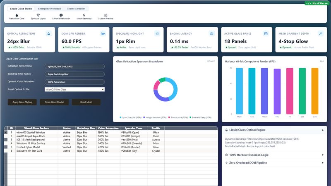Click the orange Sun bar in the chart
The image size is (331, 186).
tap(315, 91)
